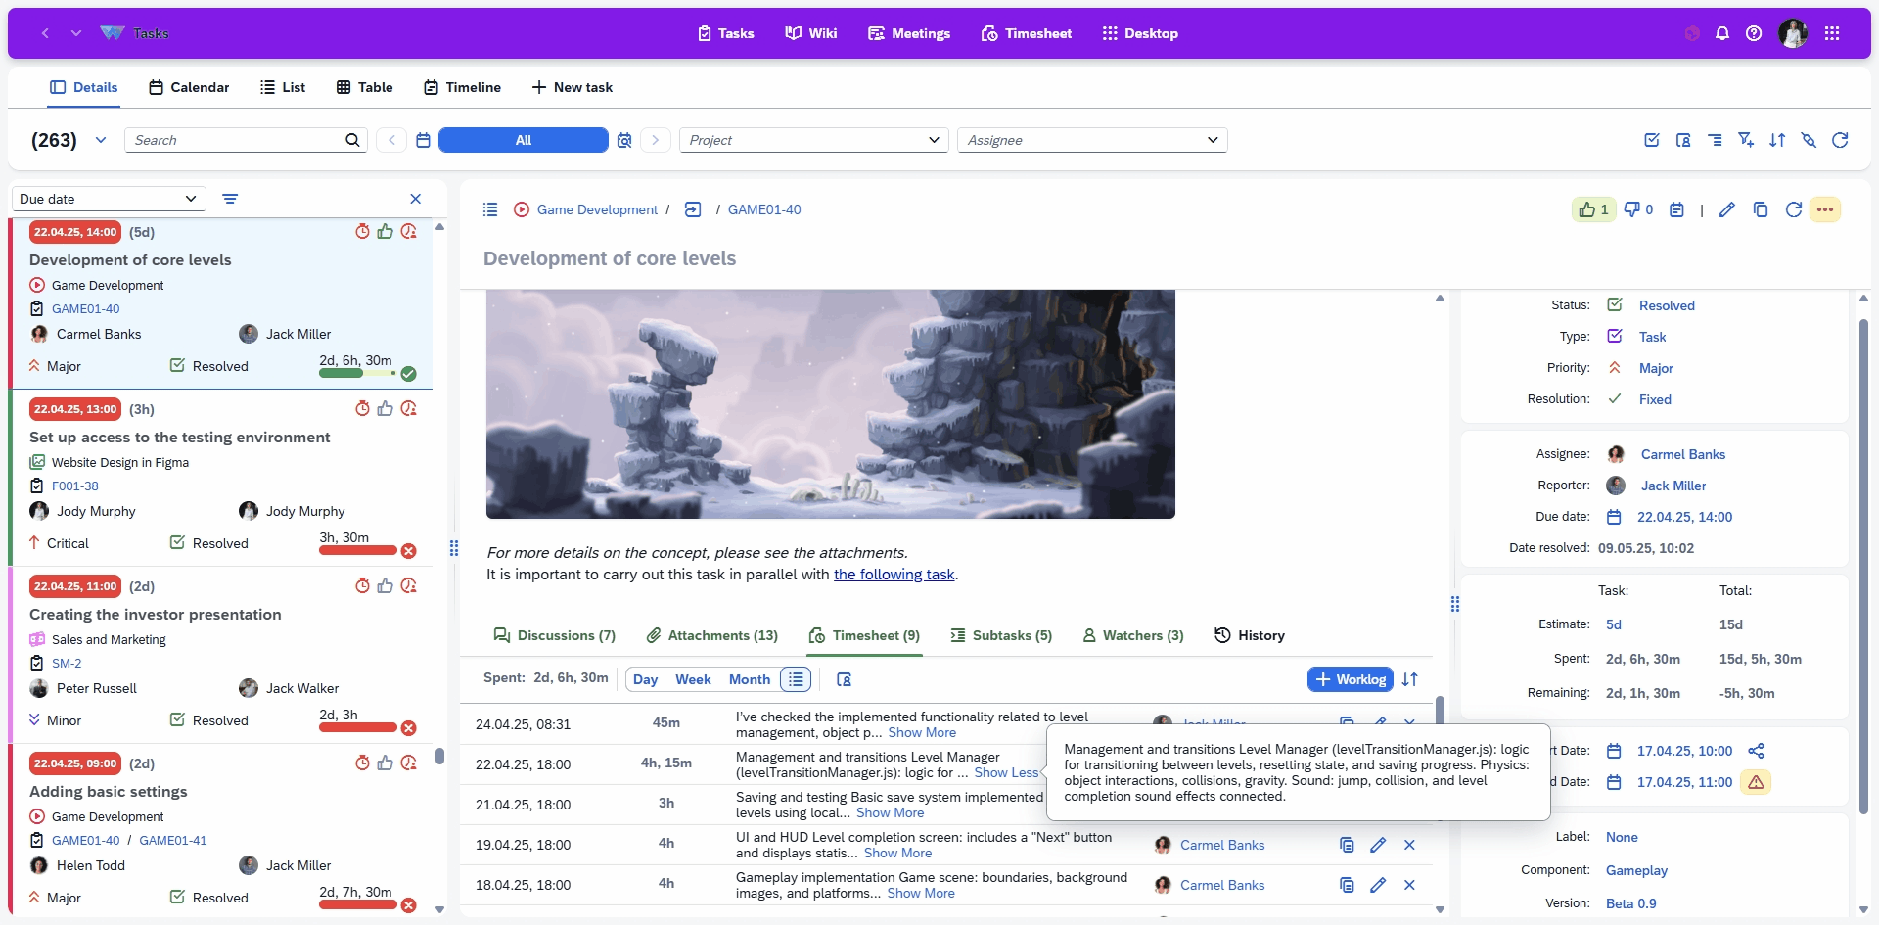Toggle list view in timesheet view switcher
Viewport: 1879px width, 925px height.
coord(796,679)
